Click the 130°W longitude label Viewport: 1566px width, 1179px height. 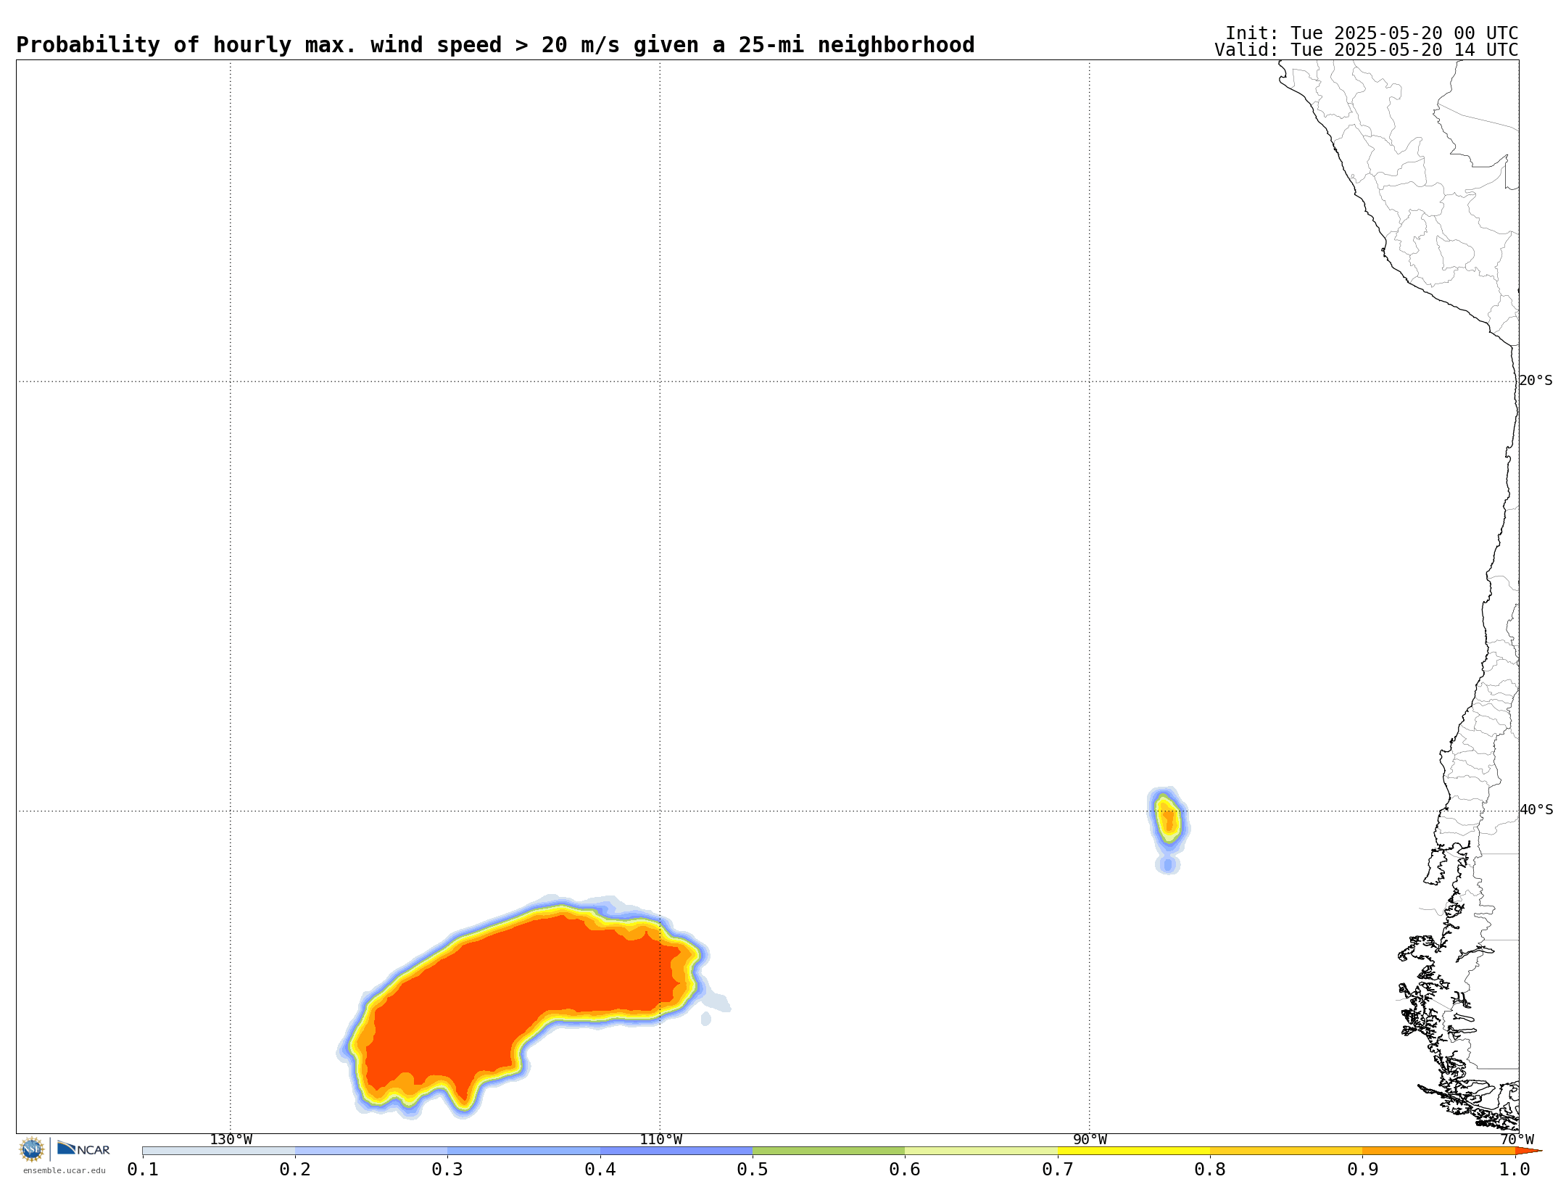(231, 1140)
